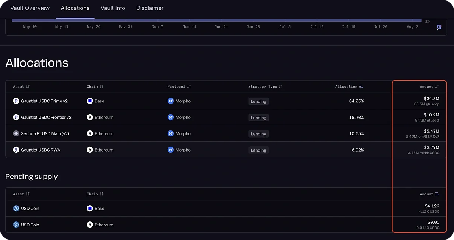The height and width of the screenshot is (240, 454).
Task: Click the $0.01 pending amount
Action: pyautogui.click(x=434, y=222)
